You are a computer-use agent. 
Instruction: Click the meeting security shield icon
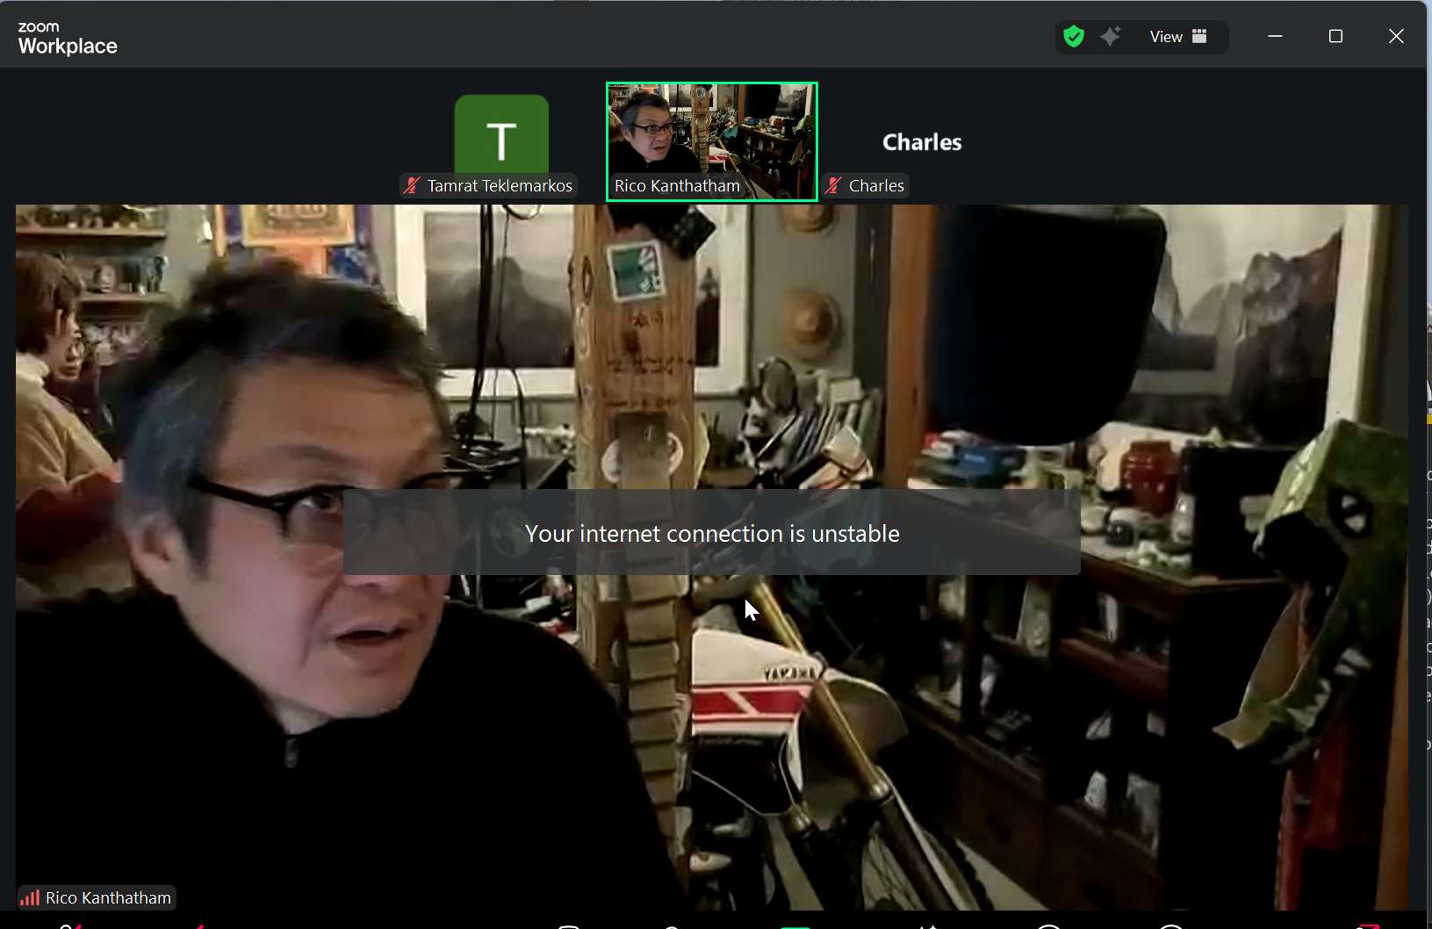pyautogui.click(x=1073, y=36)
